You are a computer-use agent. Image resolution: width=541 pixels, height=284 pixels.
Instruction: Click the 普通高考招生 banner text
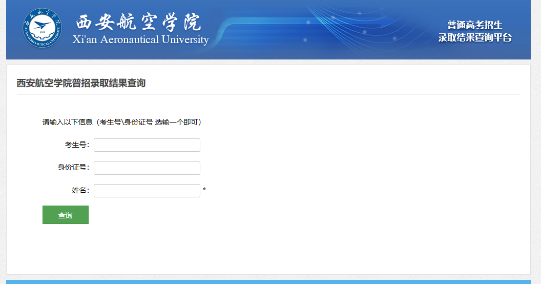tap(475, 25)
